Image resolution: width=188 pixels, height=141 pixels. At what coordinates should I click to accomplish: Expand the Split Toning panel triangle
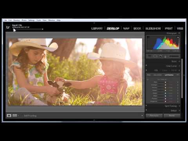tap(179, 106)
